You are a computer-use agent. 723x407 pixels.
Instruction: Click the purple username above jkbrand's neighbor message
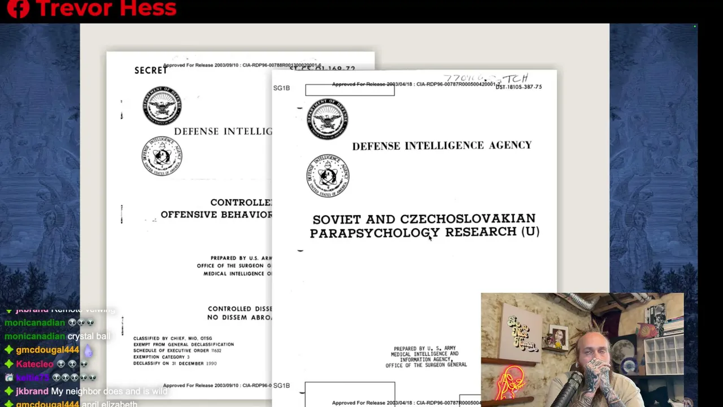[33, 378]
